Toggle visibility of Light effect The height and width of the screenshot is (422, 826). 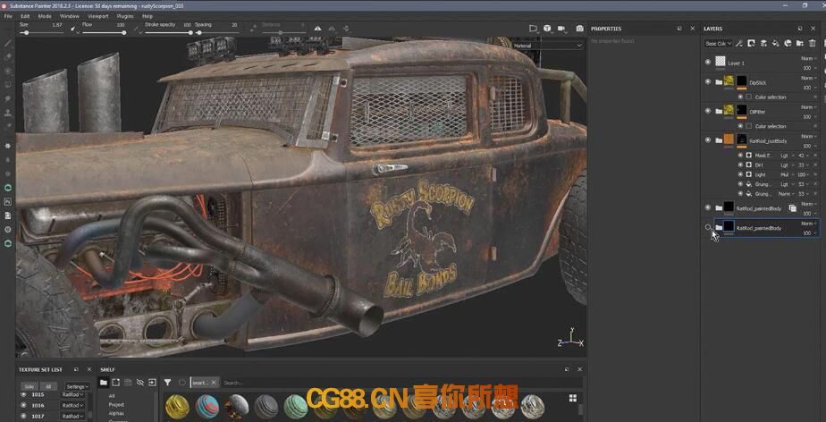tap(740, 174)
